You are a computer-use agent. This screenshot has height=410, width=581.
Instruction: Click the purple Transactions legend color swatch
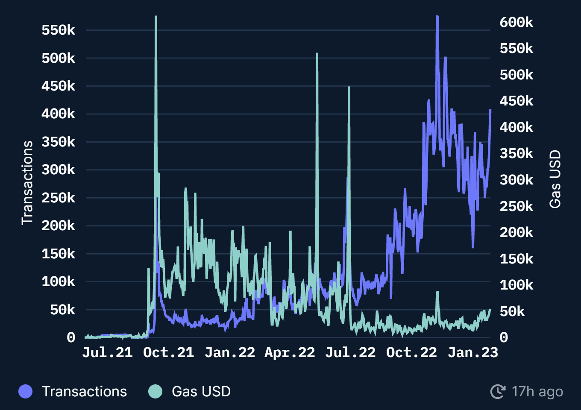26,391
